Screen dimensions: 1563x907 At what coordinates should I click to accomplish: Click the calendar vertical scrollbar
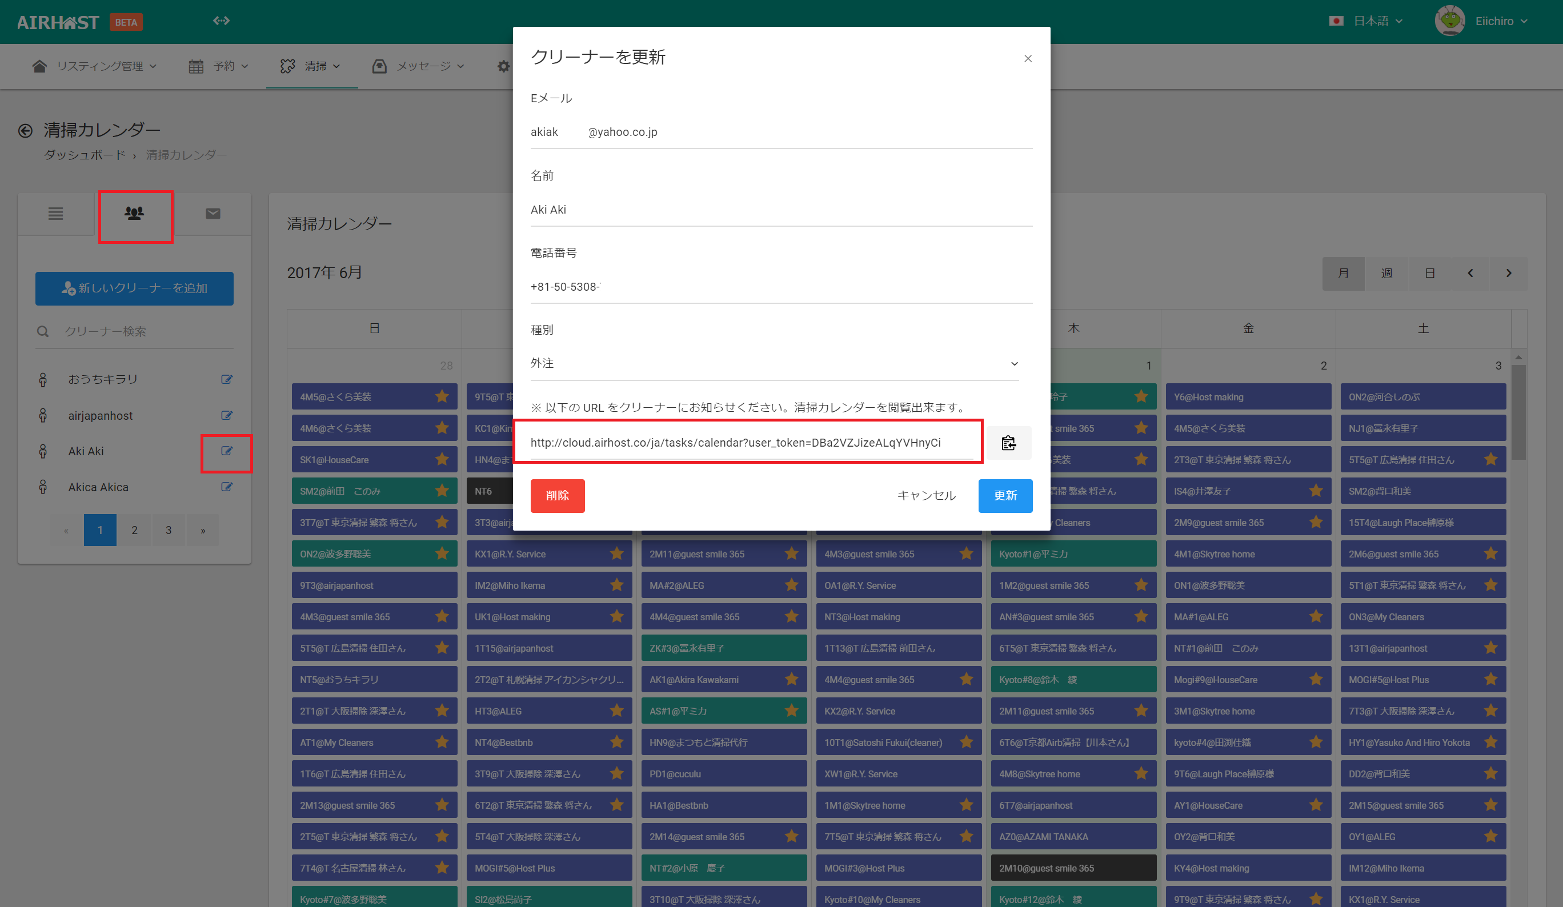pos(1518,412)
